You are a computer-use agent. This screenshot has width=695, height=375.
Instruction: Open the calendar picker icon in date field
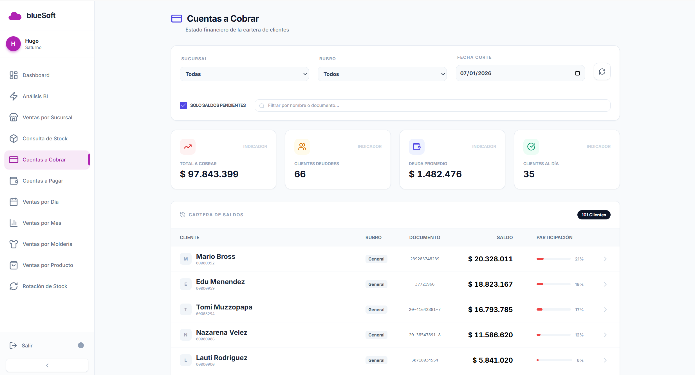click(577, 73)
